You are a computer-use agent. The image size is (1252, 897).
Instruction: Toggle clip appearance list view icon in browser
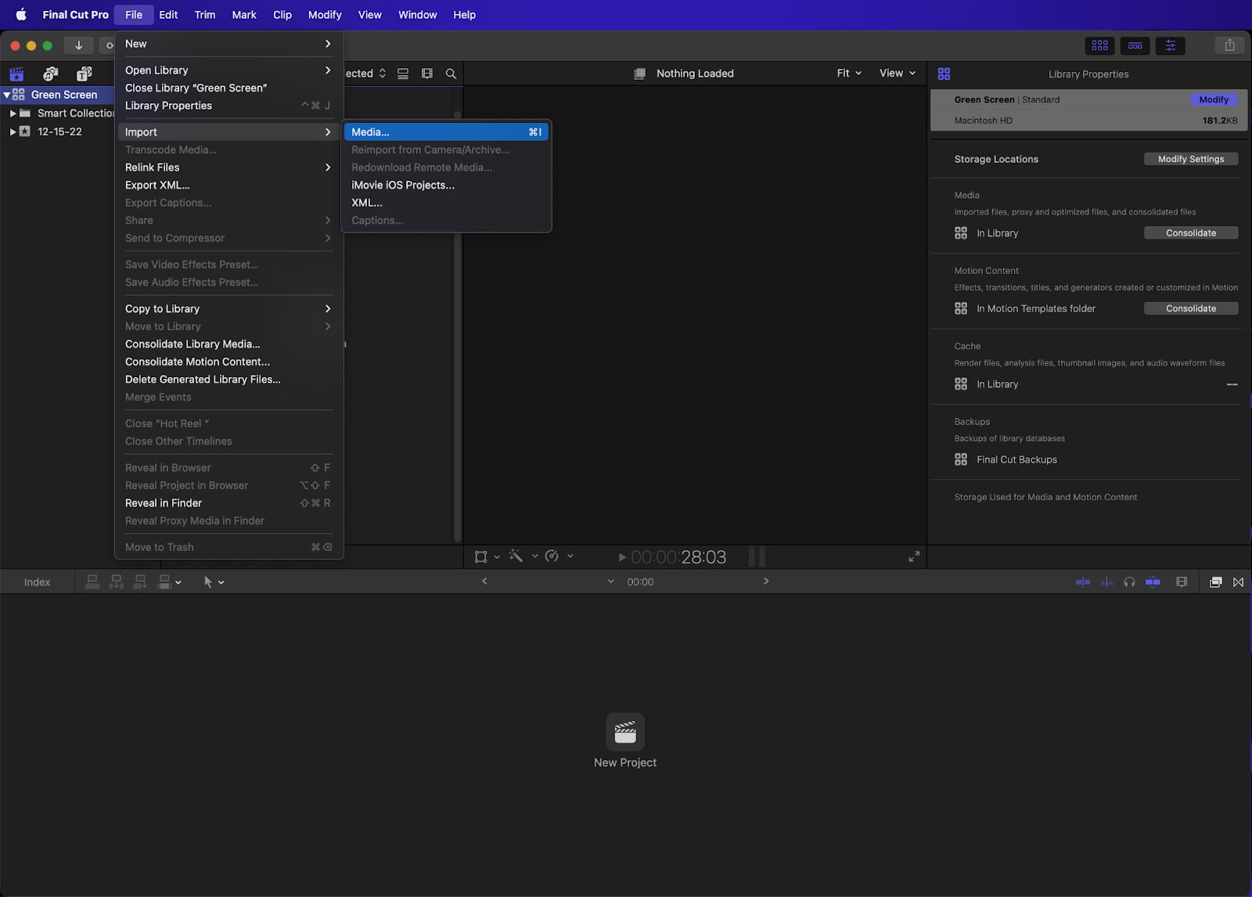coord(403,74)
